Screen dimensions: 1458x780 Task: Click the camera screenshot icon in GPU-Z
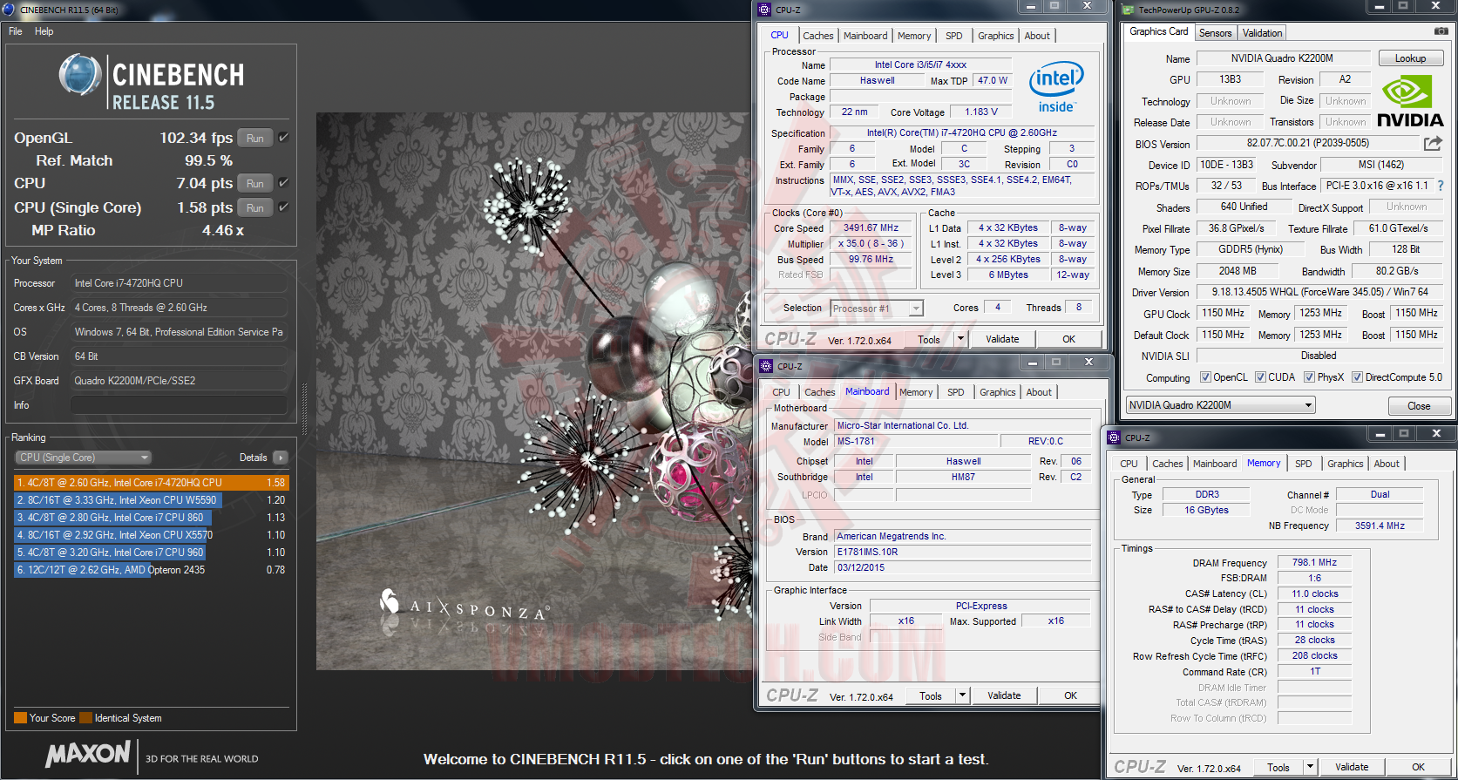pyautogui.click(x=1441, y=31)
